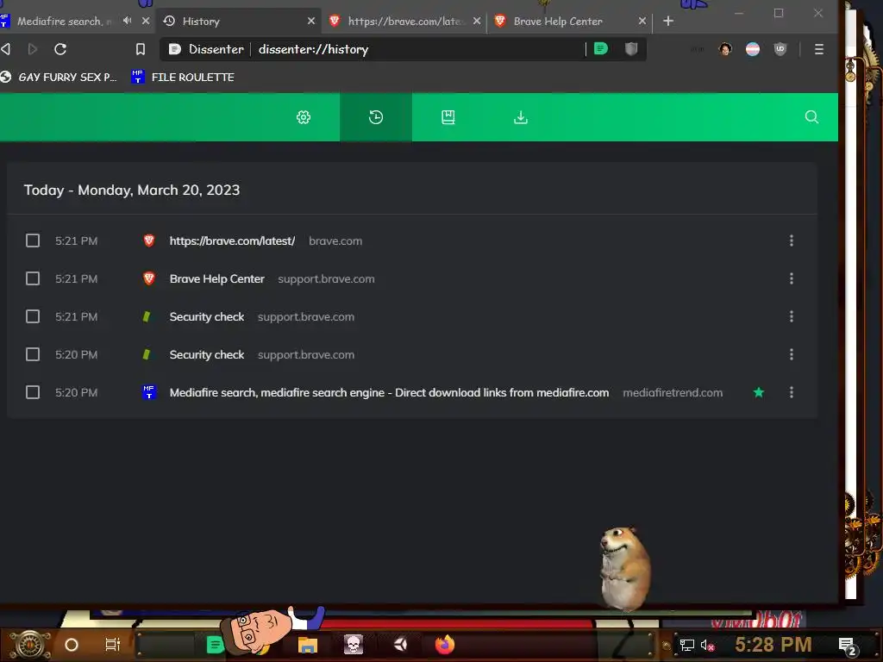The image size is (883, 662).
Task: Open the notification center icon
Action: click(x=848, y=646)
